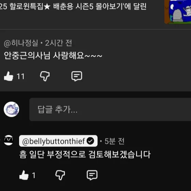The width and height of the screenshot is (191, 191).
Task: Click the verified checkmark next to bellybuttonthief
Action: coord(90,141)
